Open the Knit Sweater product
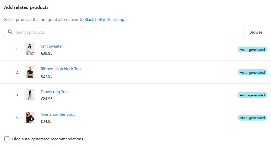 pyautogui.click(x=52, y=46)
